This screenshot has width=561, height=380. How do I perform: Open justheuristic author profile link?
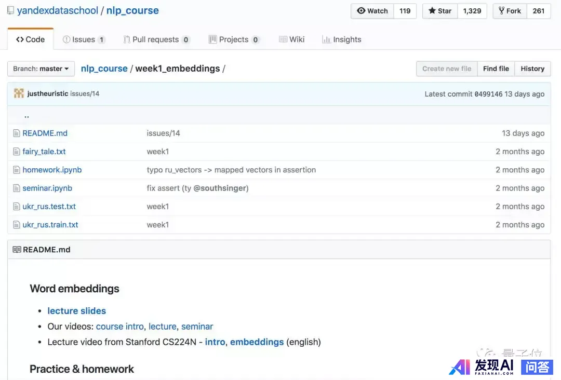point(48,93)
